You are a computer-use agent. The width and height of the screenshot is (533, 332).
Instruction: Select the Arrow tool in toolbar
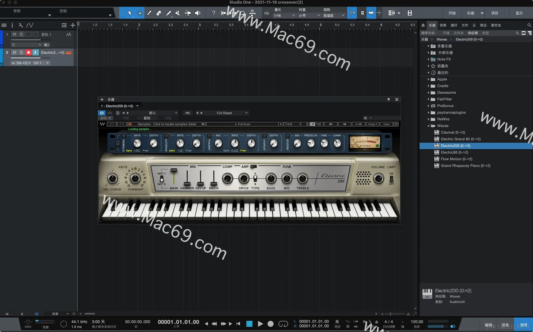click(x=130, y=13)
